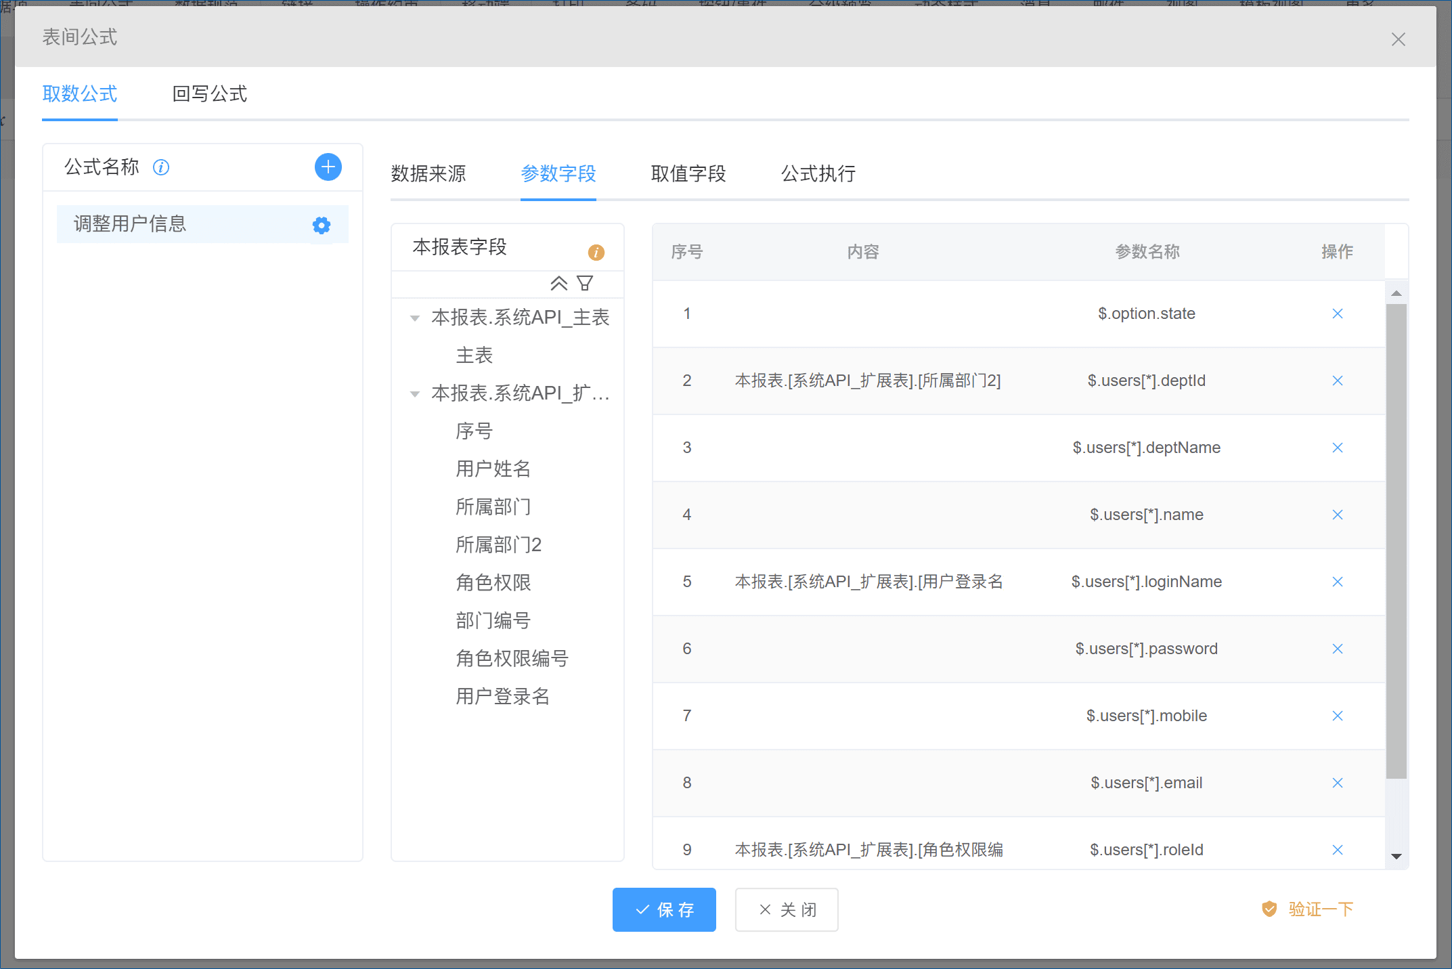Click the parameter table vertical scrollbar thumb
The height and width of the screenshot is (969, 1452).
1396,540
